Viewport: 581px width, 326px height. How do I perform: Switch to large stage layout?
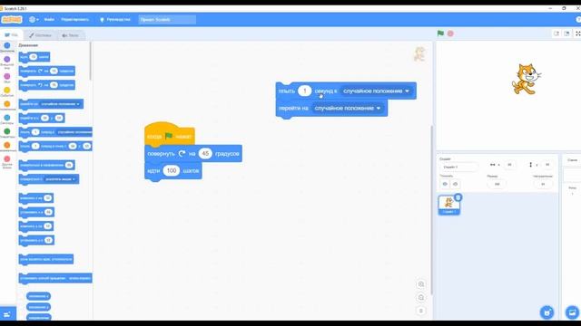[566, 34]
